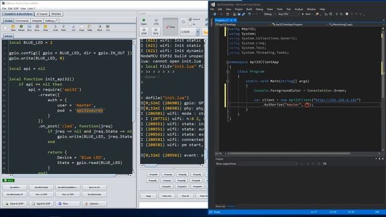Switch to the Settings tab in ESPlorer
The image size is (386, 217).
(x=51, y=21)
